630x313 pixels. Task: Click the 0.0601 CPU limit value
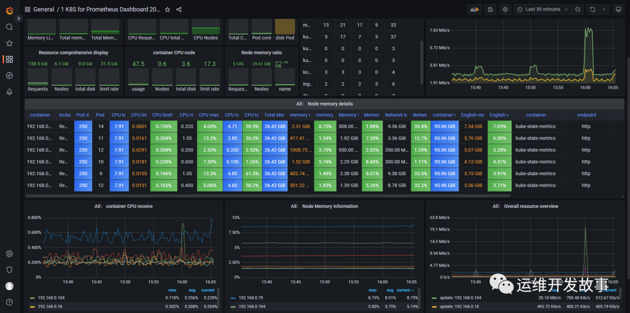[139, 126]
